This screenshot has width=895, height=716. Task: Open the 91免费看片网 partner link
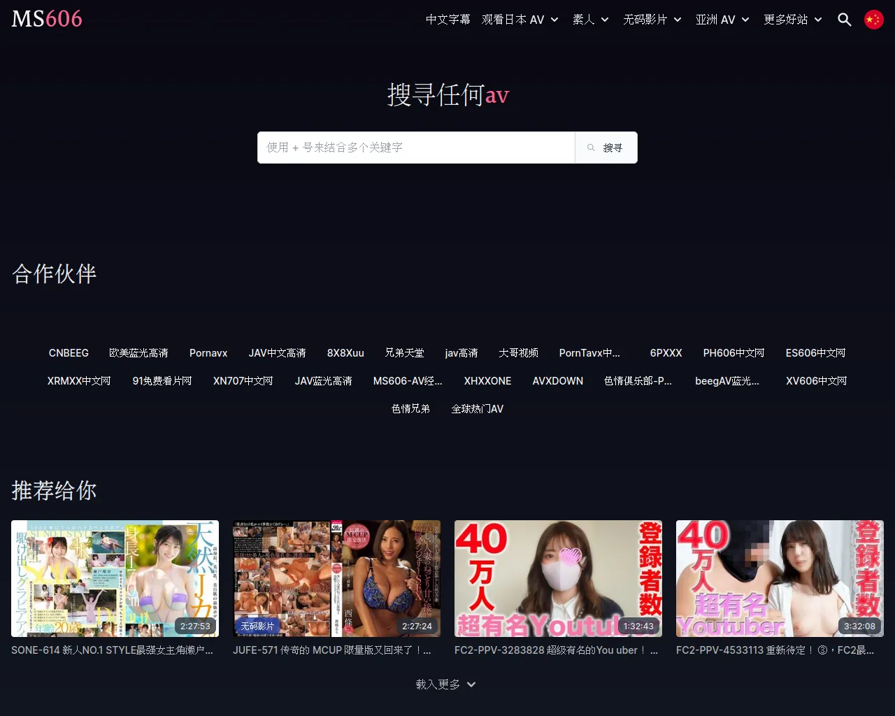tap(162, 381)
